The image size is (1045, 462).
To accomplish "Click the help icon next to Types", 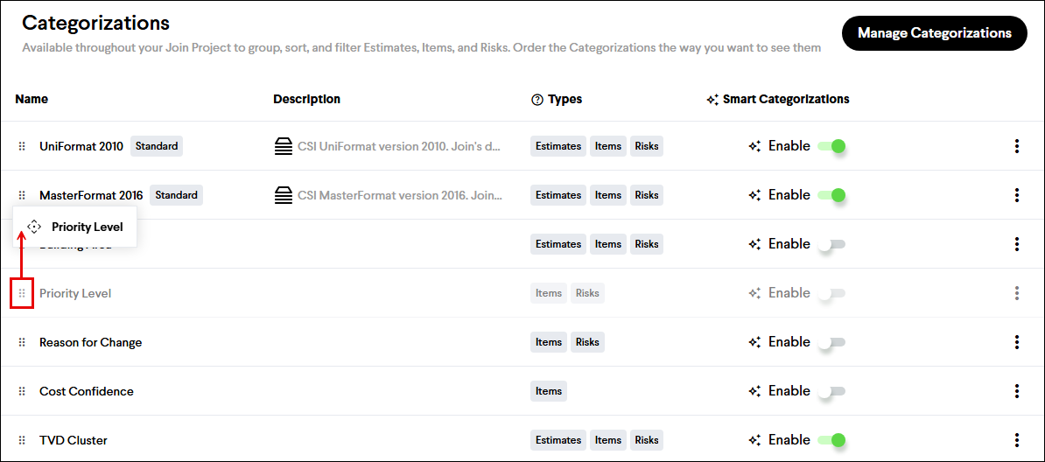I will pyautogui.click(x=537, y=100).
